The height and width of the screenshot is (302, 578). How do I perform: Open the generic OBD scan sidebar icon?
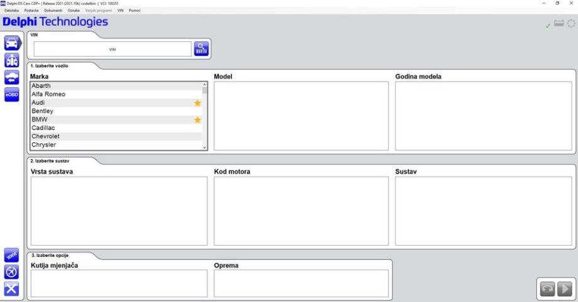pyautogui.click(x=12, y=60)
